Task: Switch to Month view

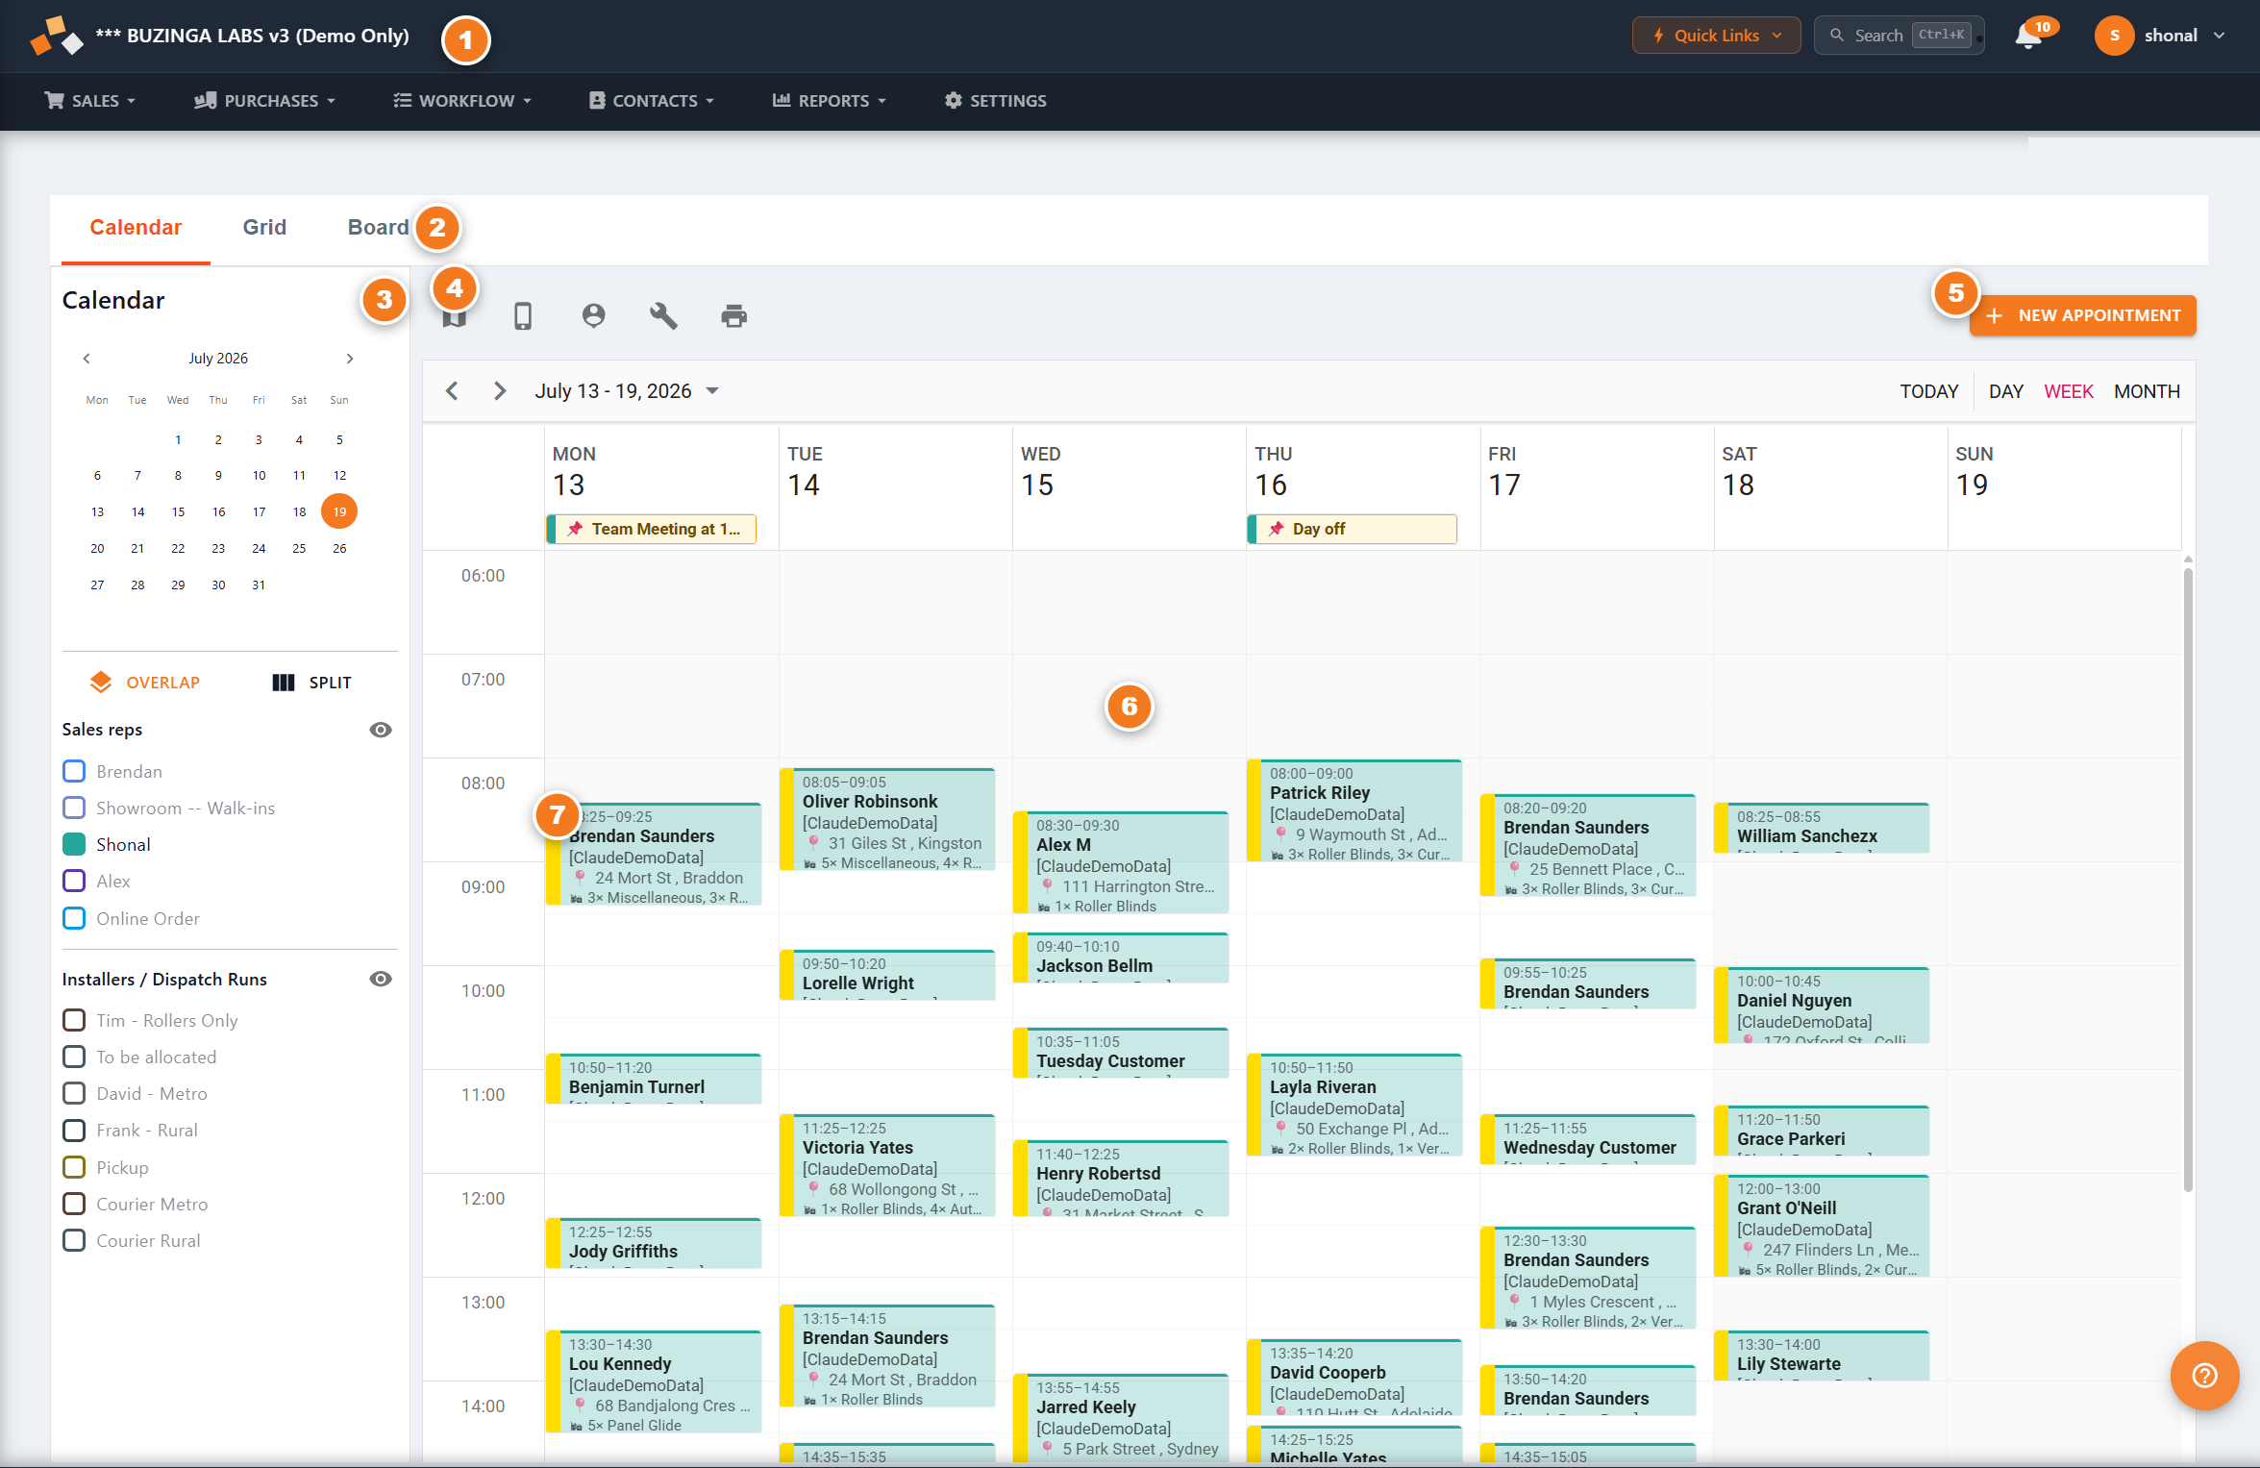Action: pos(2147,392)
